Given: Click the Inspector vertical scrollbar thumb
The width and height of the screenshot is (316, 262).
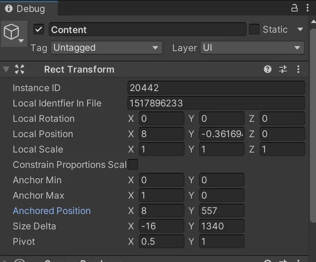Looking at the screenshot, I should point(313,126).
